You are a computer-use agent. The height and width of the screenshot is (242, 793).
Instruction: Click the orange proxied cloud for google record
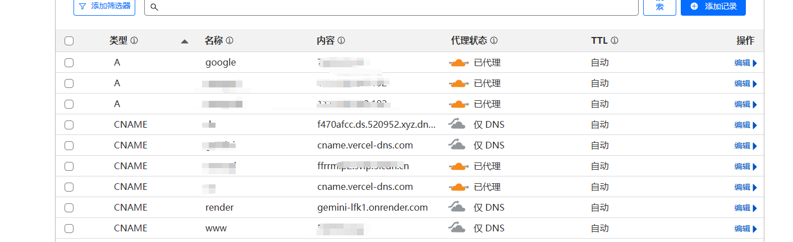[459, 63]
